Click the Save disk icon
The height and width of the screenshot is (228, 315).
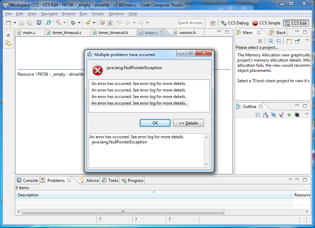click(22, 23)
